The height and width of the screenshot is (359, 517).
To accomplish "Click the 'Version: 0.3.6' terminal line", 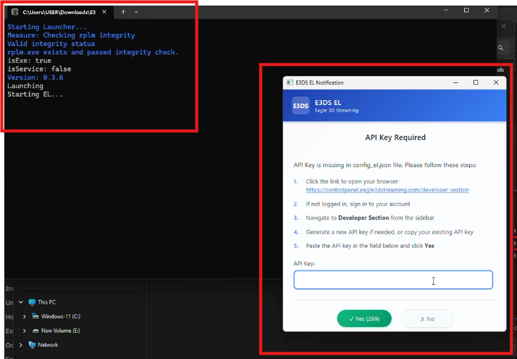I will coord(35,77).
